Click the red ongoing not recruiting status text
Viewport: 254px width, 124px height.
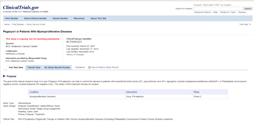33,39
